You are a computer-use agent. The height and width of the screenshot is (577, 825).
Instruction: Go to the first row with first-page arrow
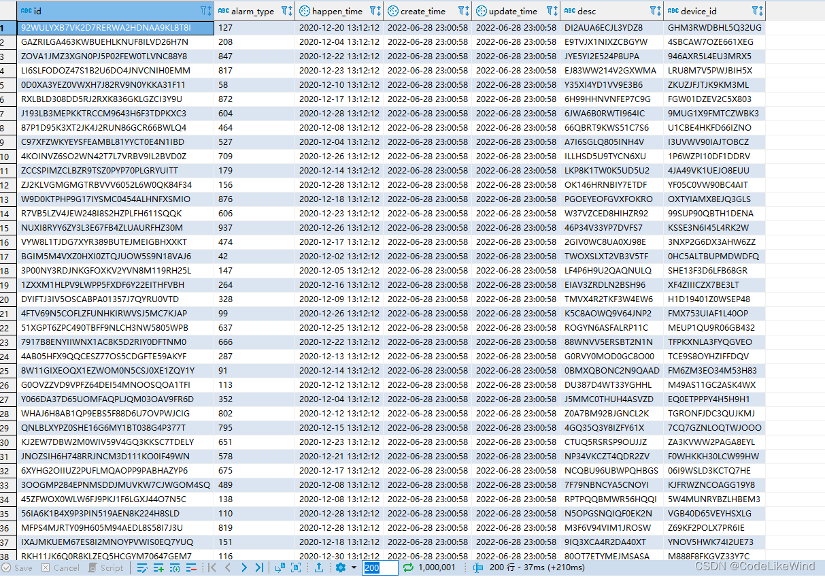tap(212, 567)
